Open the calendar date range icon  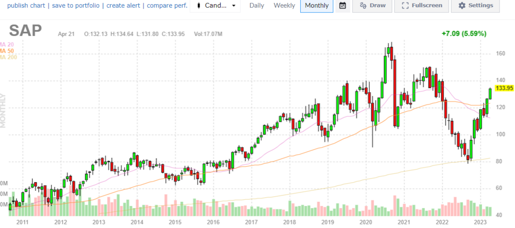[342, 6]
